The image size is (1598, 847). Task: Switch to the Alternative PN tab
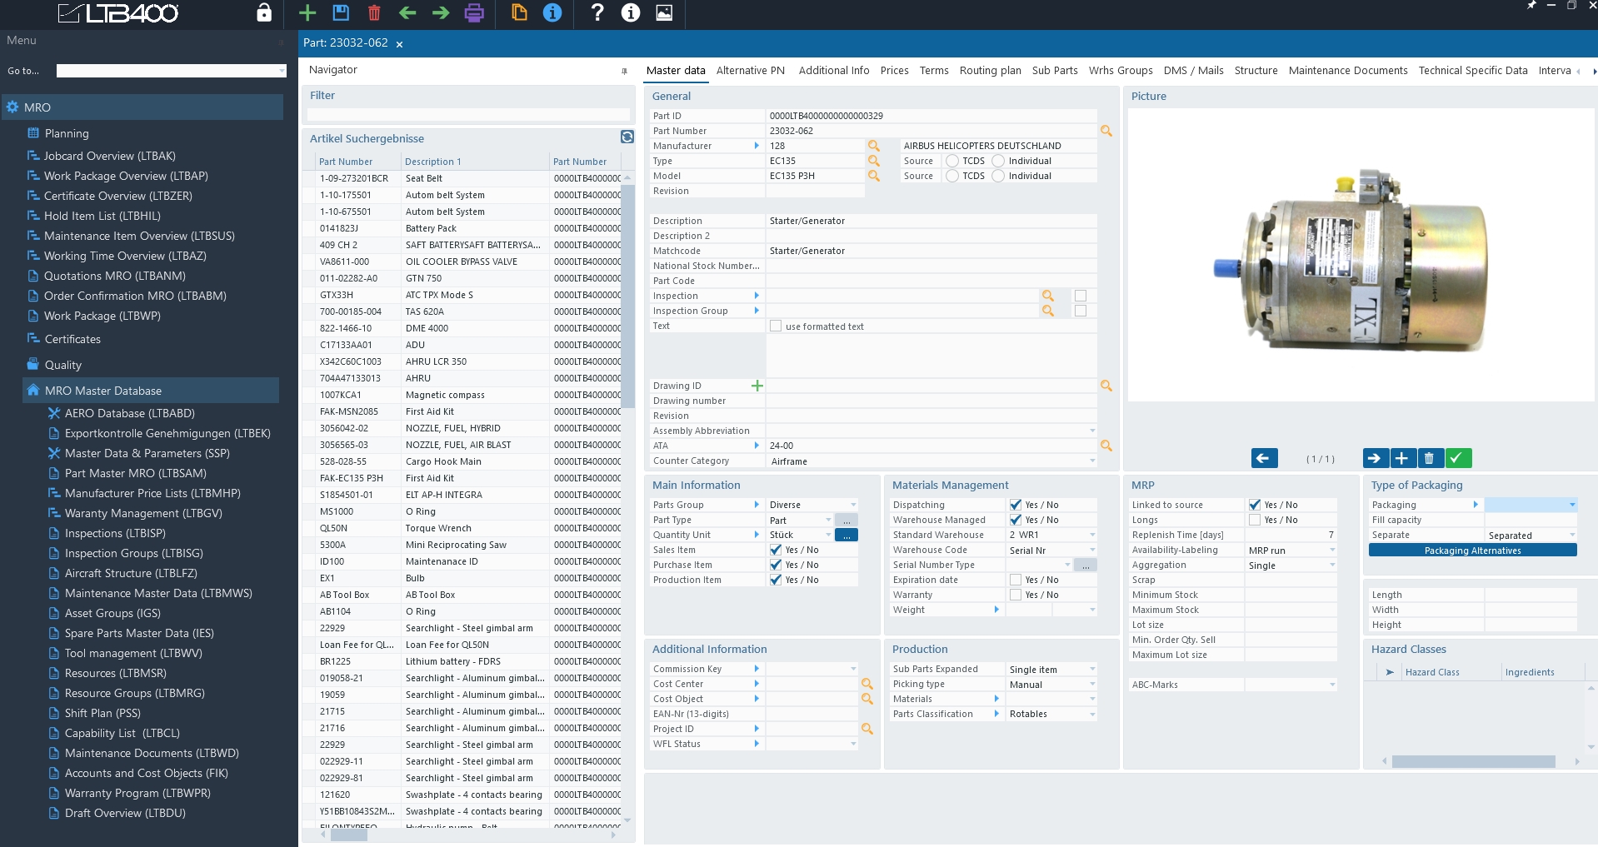click(x=750, y=71)
